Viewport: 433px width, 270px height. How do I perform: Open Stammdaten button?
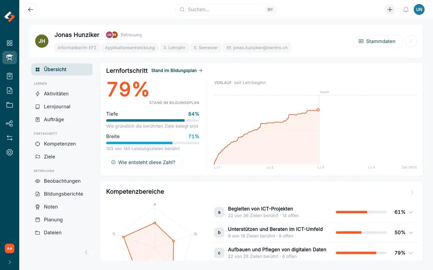(377, 41)
